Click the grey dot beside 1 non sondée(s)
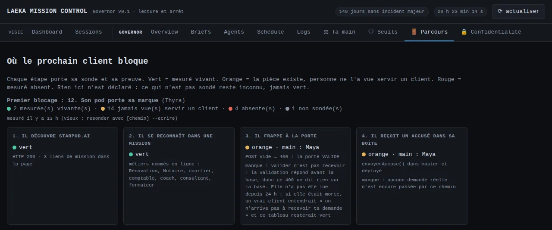 288,109
